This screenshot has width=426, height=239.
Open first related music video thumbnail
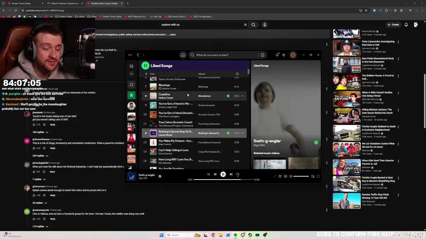click(x=270, y=164)
